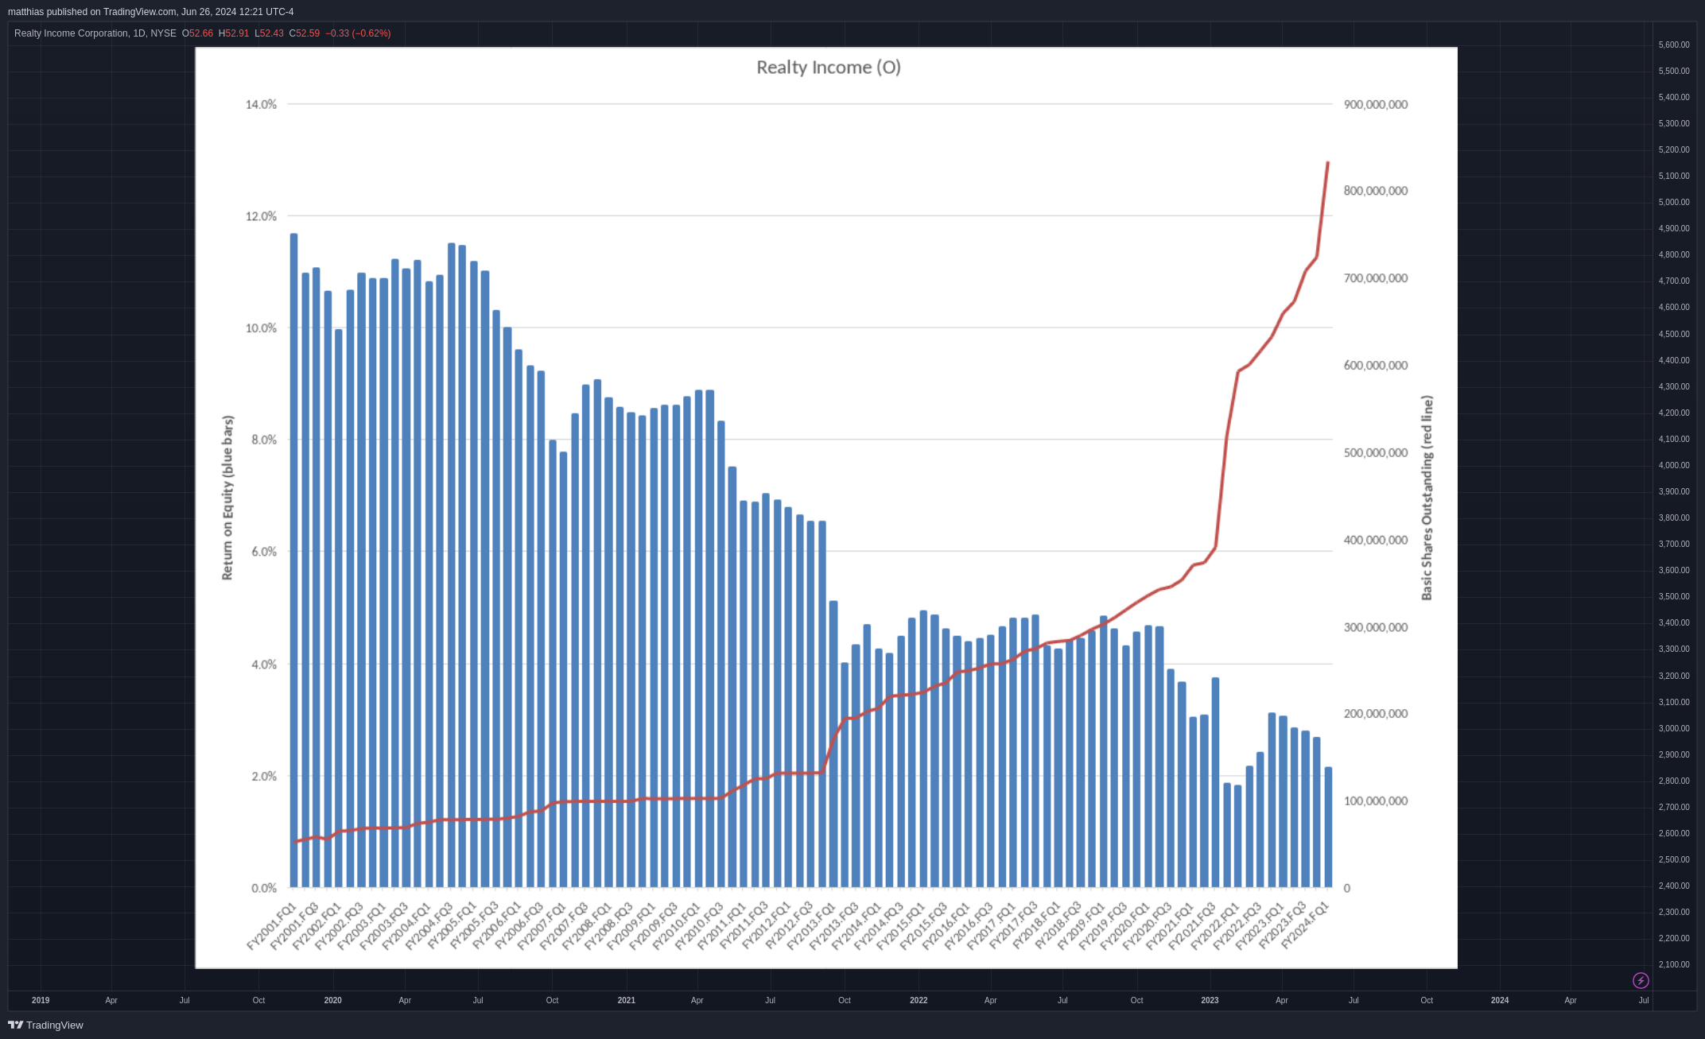Click the chart title 'Realty Income (O)'
Image resolution: width=1705 pixels, height=1039 pixels.
[x=829, y=68]
